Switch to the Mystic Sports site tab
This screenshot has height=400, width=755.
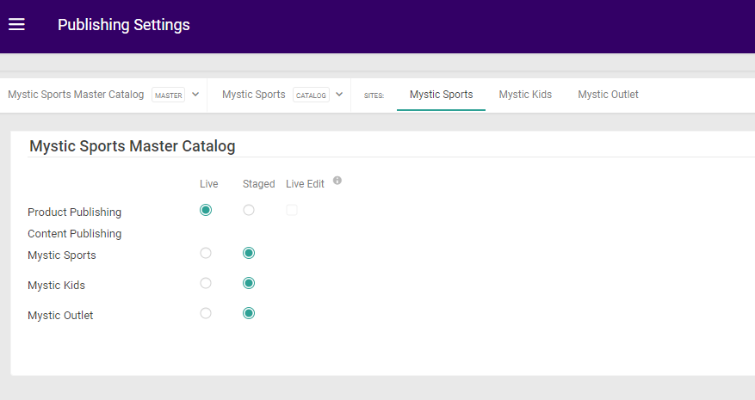(441, 95)
